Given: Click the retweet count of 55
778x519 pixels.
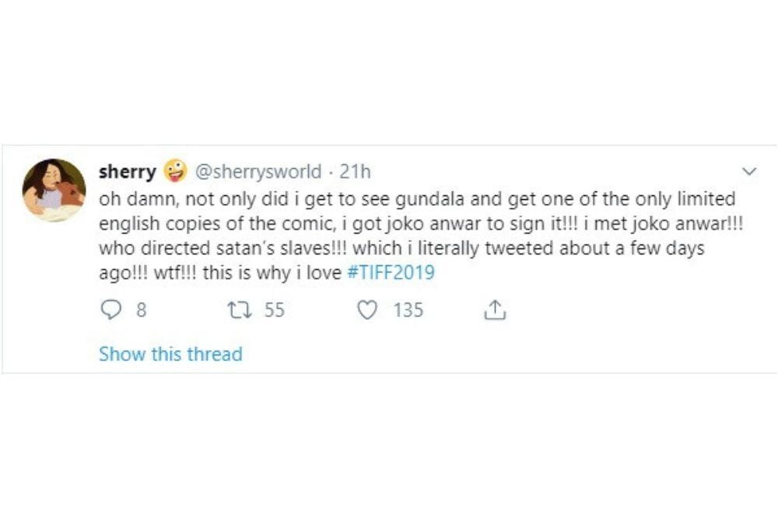Looking at the screenshot, I should point(274,310).
